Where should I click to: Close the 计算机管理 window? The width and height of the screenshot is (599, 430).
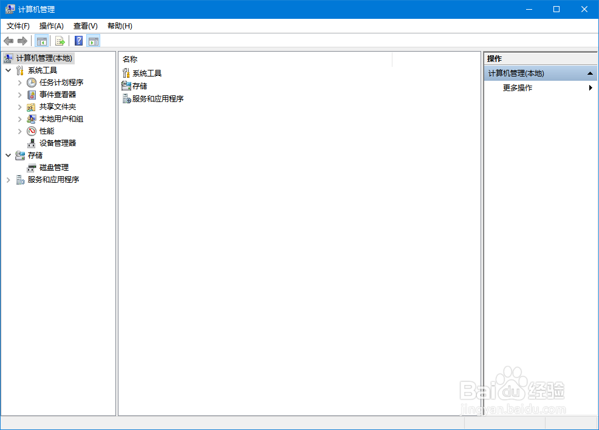pos(584,9)
